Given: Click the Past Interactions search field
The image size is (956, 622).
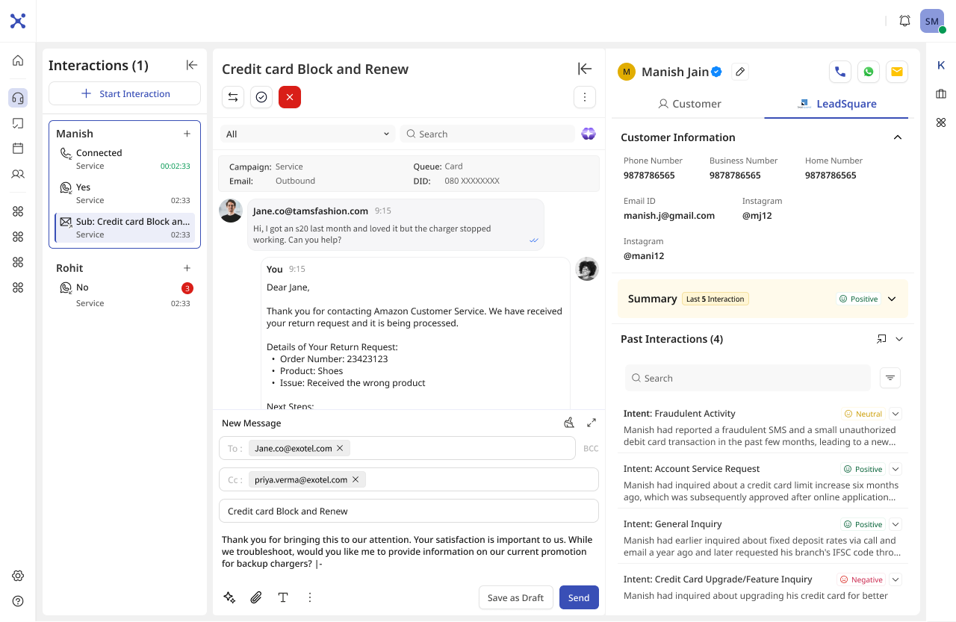Looking at the screenshot, I should click(x=748, y=378).
